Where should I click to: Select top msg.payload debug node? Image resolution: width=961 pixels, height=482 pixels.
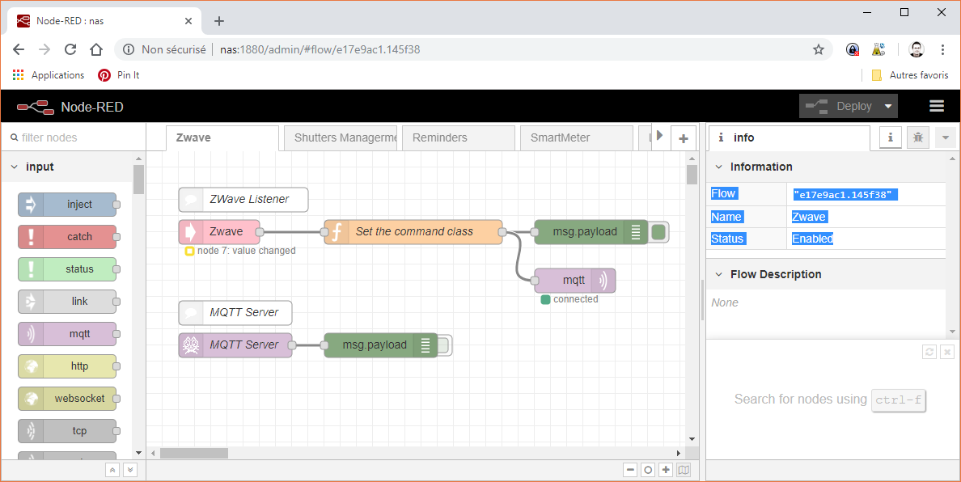pyautogui.click(x=591, y=232)
